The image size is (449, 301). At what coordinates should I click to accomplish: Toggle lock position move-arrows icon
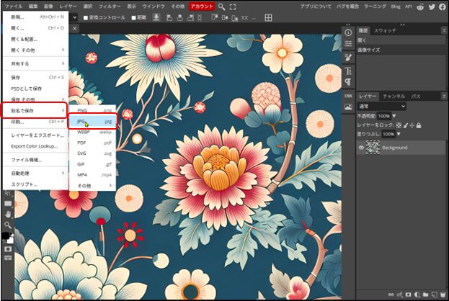(x=412, y=125)
